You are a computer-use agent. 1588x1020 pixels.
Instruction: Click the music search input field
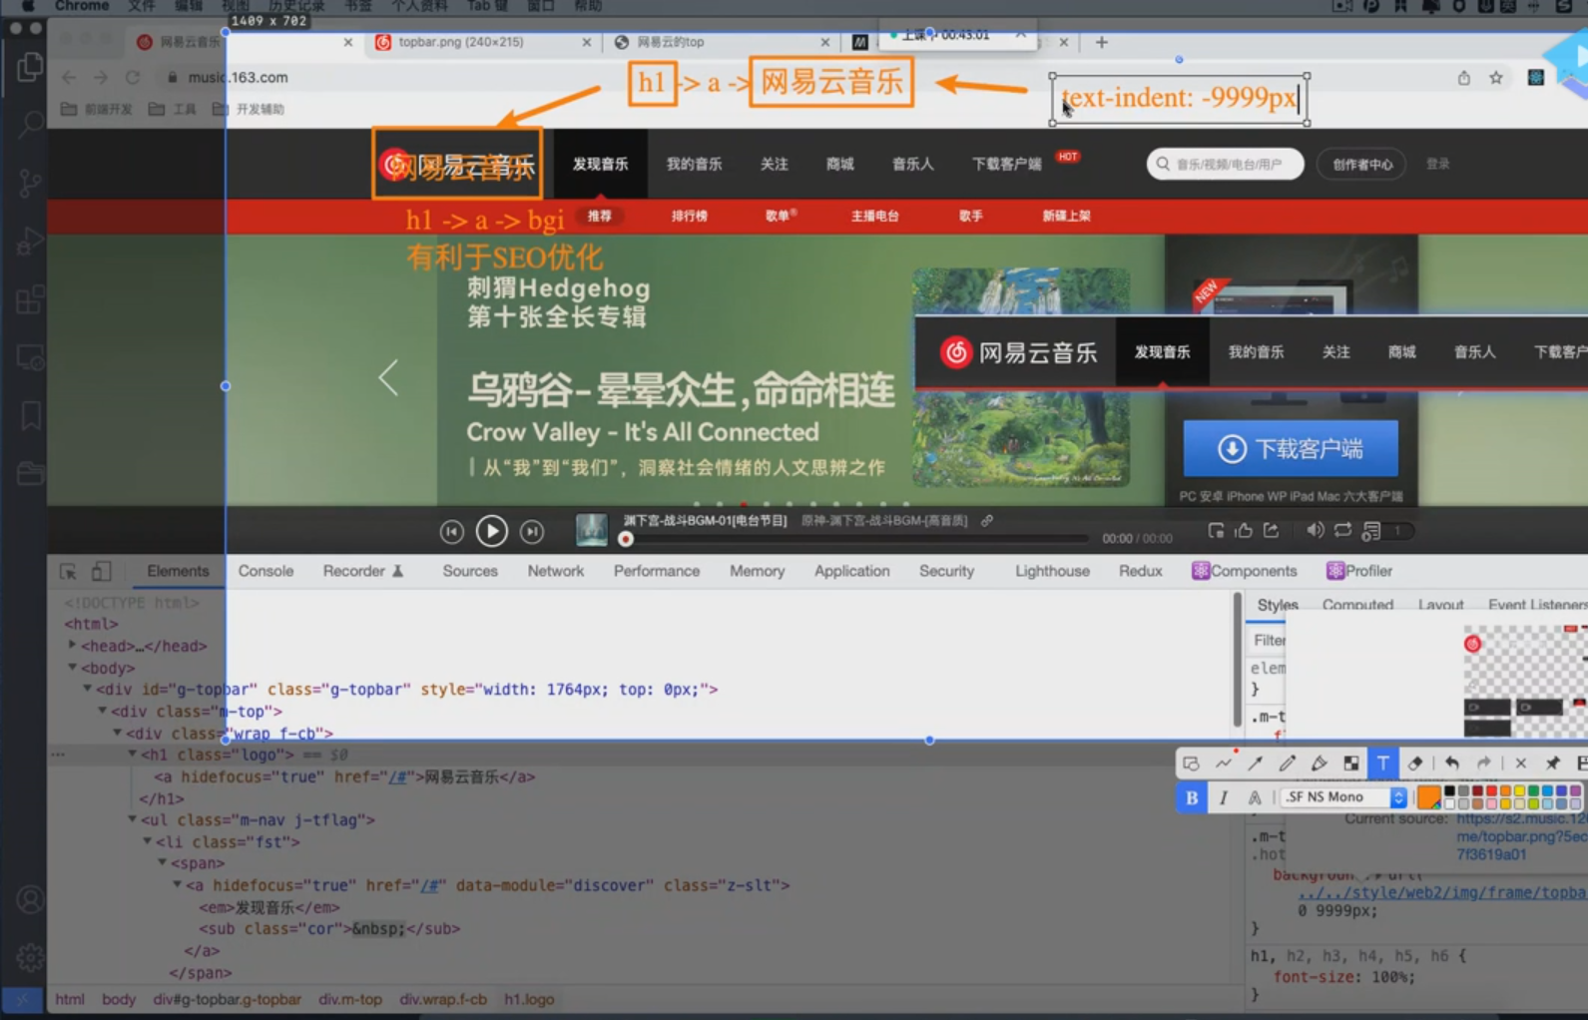point(1226,164)
